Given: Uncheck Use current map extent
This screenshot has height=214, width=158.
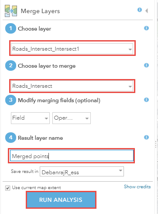Looking at the screenshot, I should (7, 188).
